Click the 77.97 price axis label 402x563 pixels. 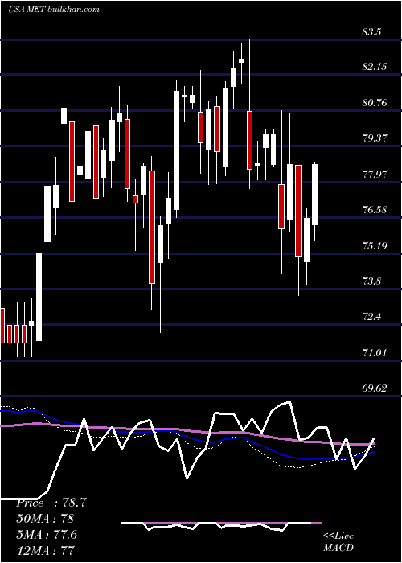375,175
